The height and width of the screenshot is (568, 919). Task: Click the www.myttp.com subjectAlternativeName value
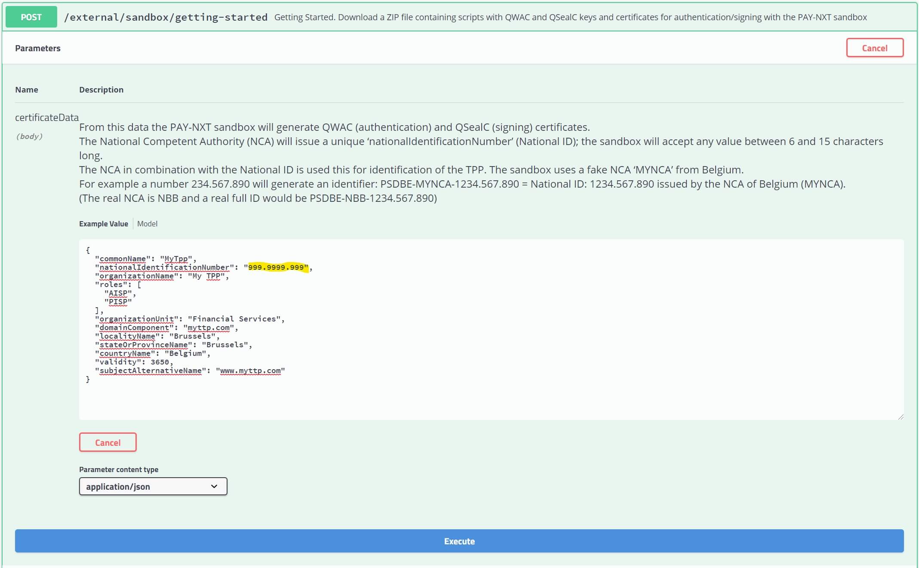250,370
